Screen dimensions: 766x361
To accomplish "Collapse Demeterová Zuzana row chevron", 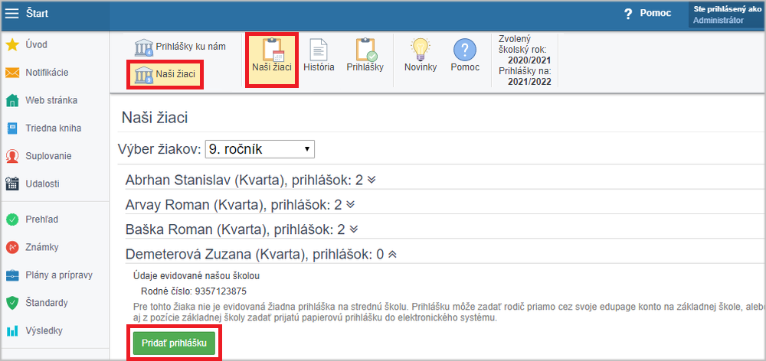I will [x=391, y=254].
